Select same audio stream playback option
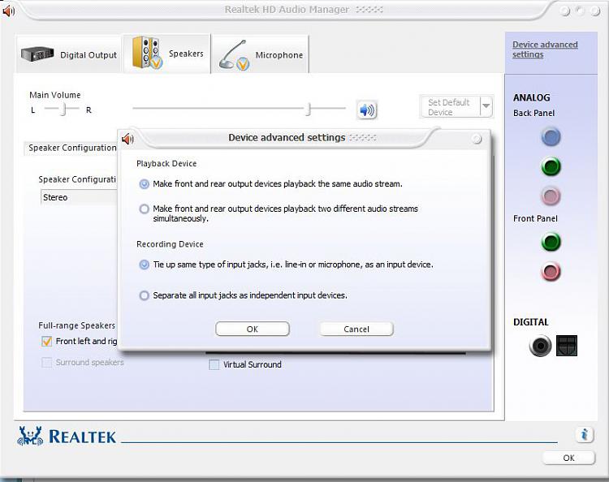The height and width of the screenshot is (482, 609). (144, 184)
